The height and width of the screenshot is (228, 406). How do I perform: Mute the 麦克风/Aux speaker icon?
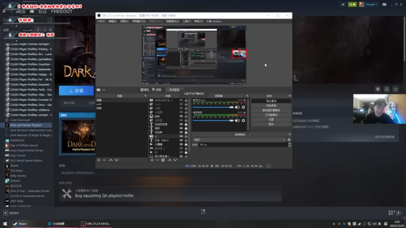pos(237,107)
